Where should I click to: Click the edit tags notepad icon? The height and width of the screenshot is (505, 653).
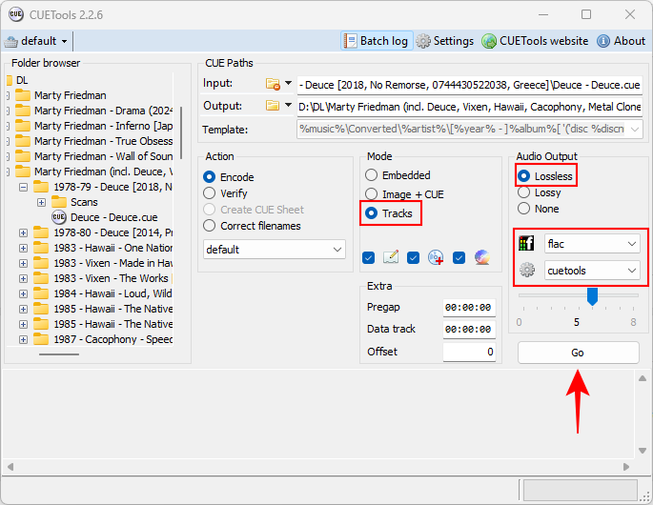pyautogui.click(x=391, y=257)
